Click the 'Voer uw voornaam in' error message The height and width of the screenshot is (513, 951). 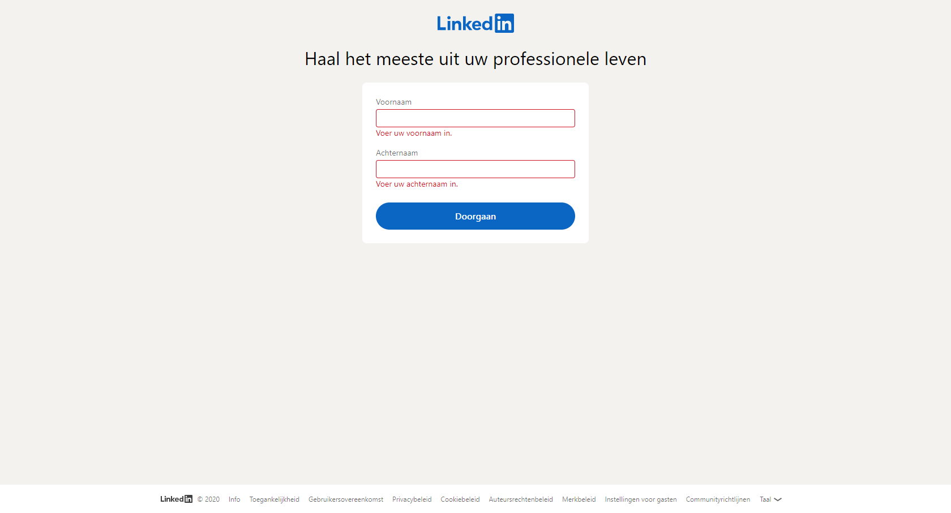pyautogui.click(x=414, y=133)
